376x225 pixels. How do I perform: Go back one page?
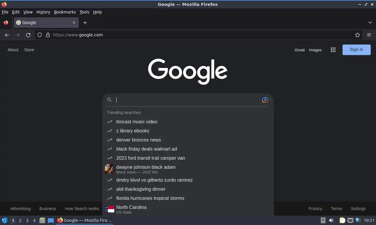click(x=7, y=35)
